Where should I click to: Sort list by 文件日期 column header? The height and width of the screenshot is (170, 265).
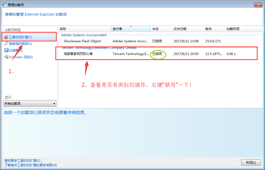pos(187,29)
